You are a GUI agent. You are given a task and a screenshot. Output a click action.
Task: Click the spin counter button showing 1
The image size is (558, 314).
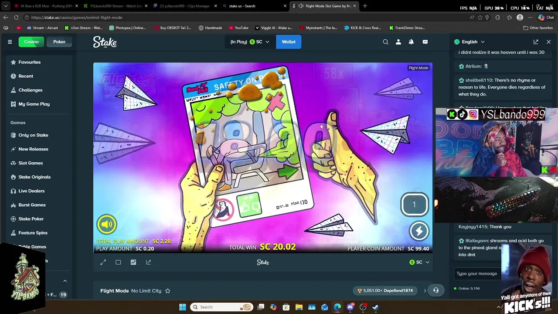[415, 204]
